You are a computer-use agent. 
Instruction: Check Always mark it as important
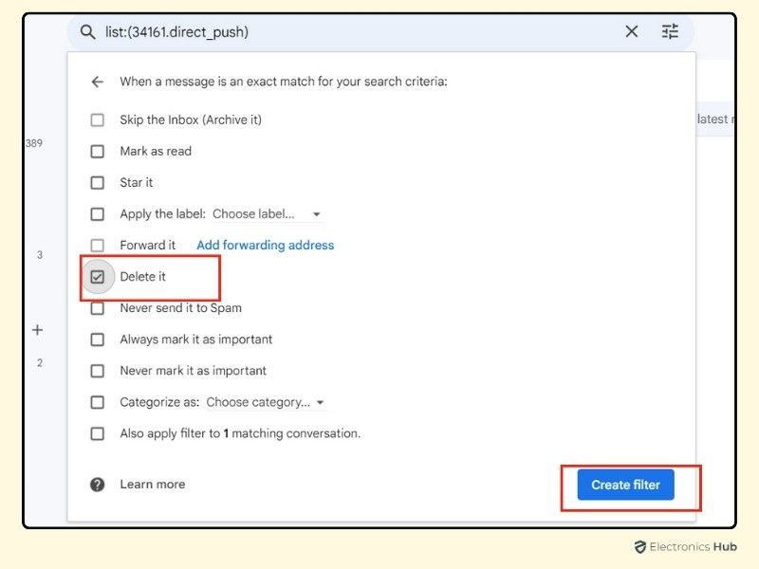98,340
